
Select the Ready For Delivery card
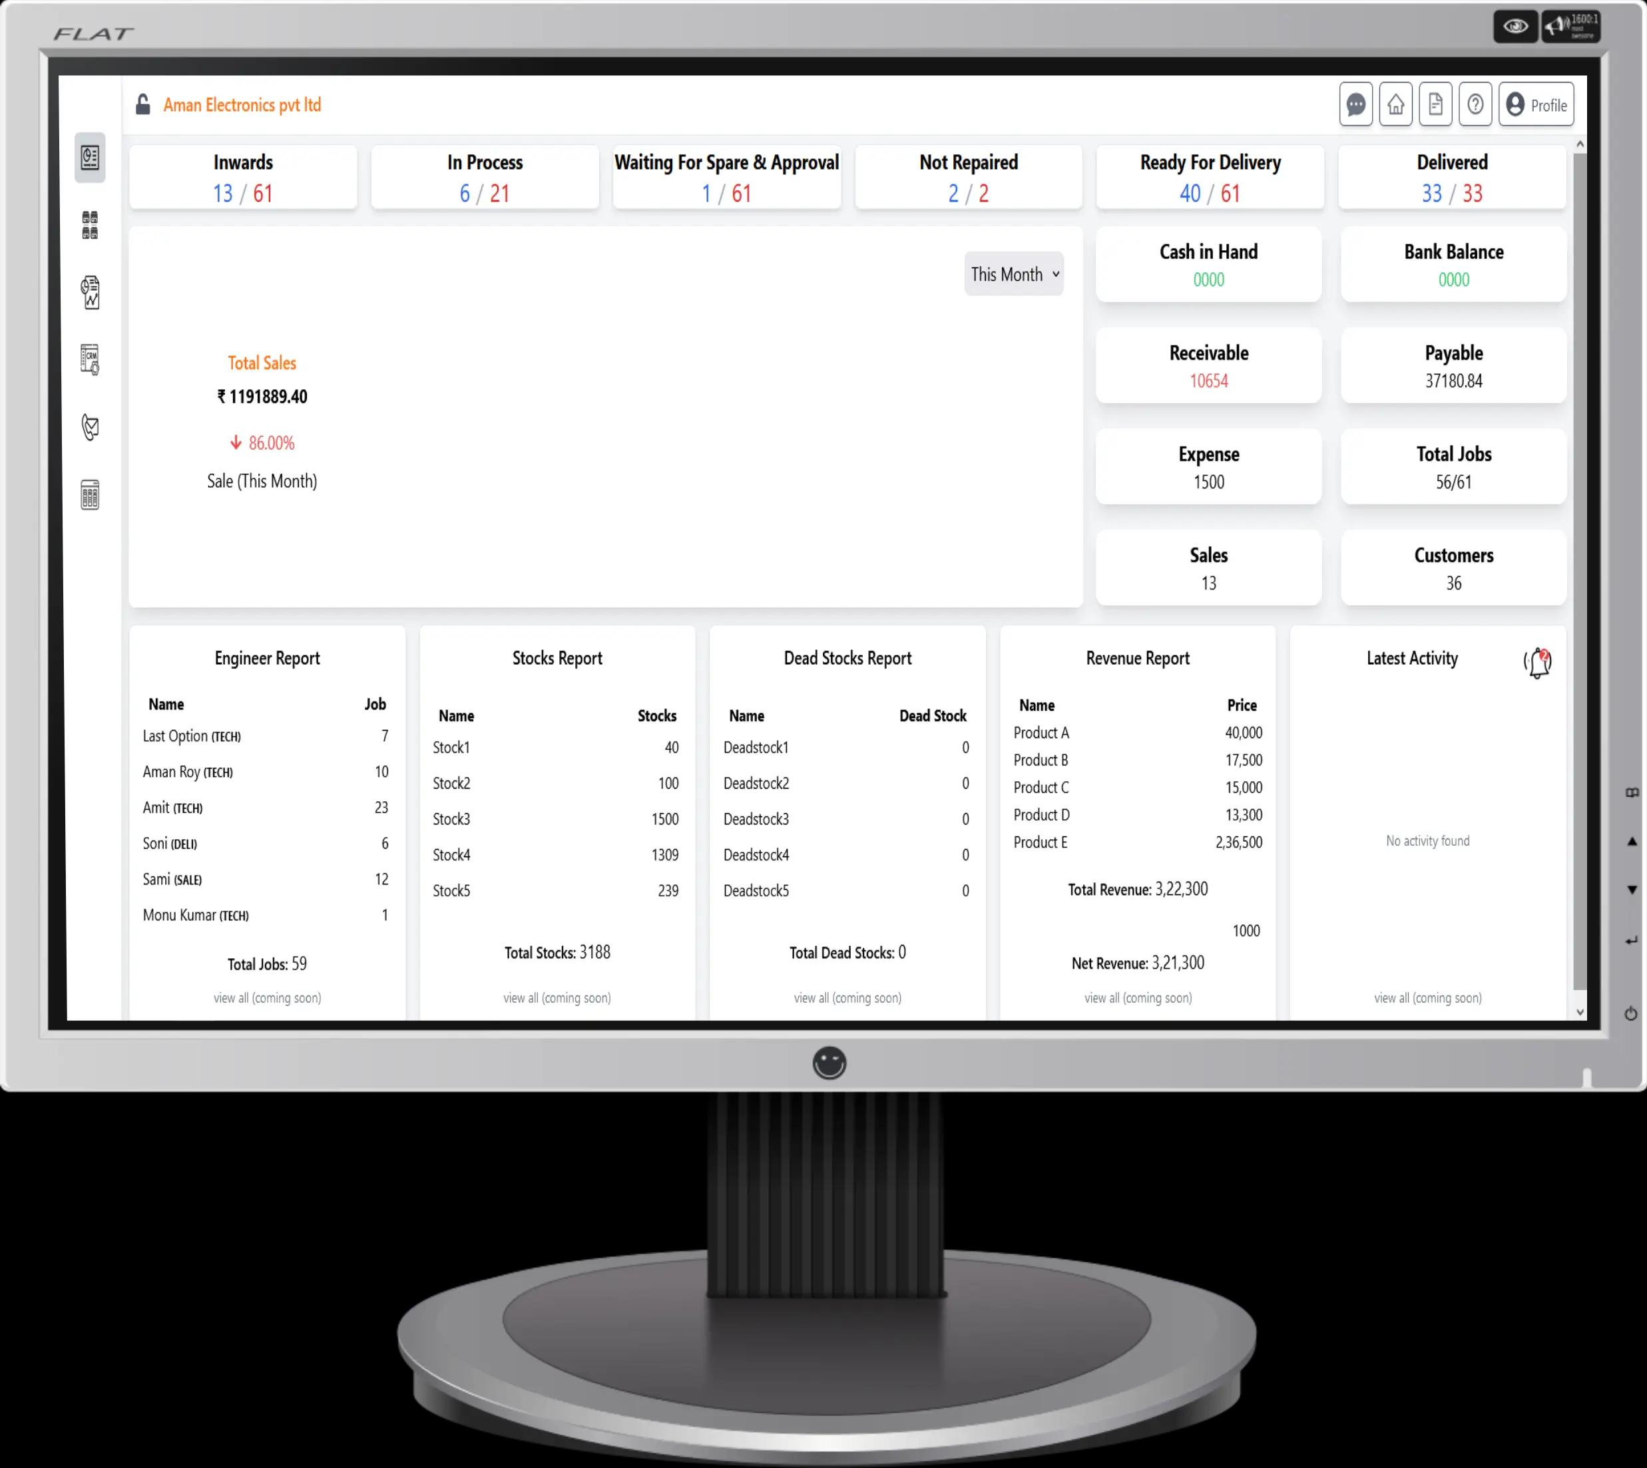point(1210,178)
